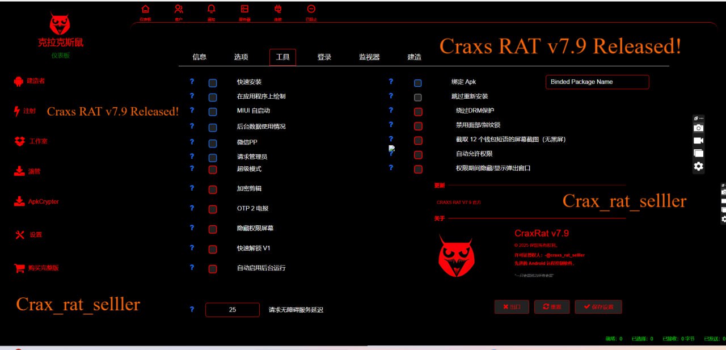Screen dimensions: 726x350
Task: Open the 通知 notifications panel
Action: pyautogui.click(x=210, y=10)
